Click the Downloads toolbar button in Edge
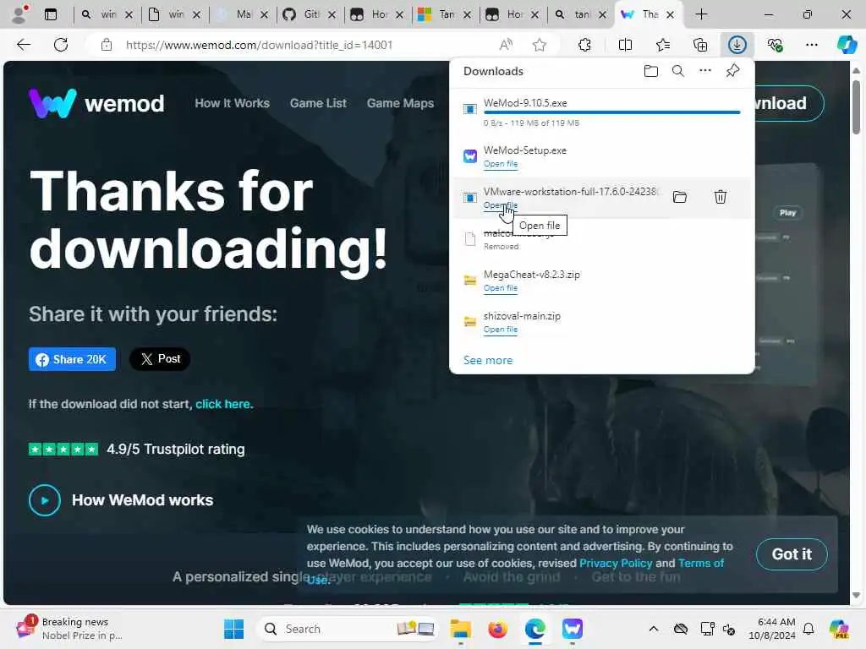Screen dimensions: 866x649 pos(737,45)
